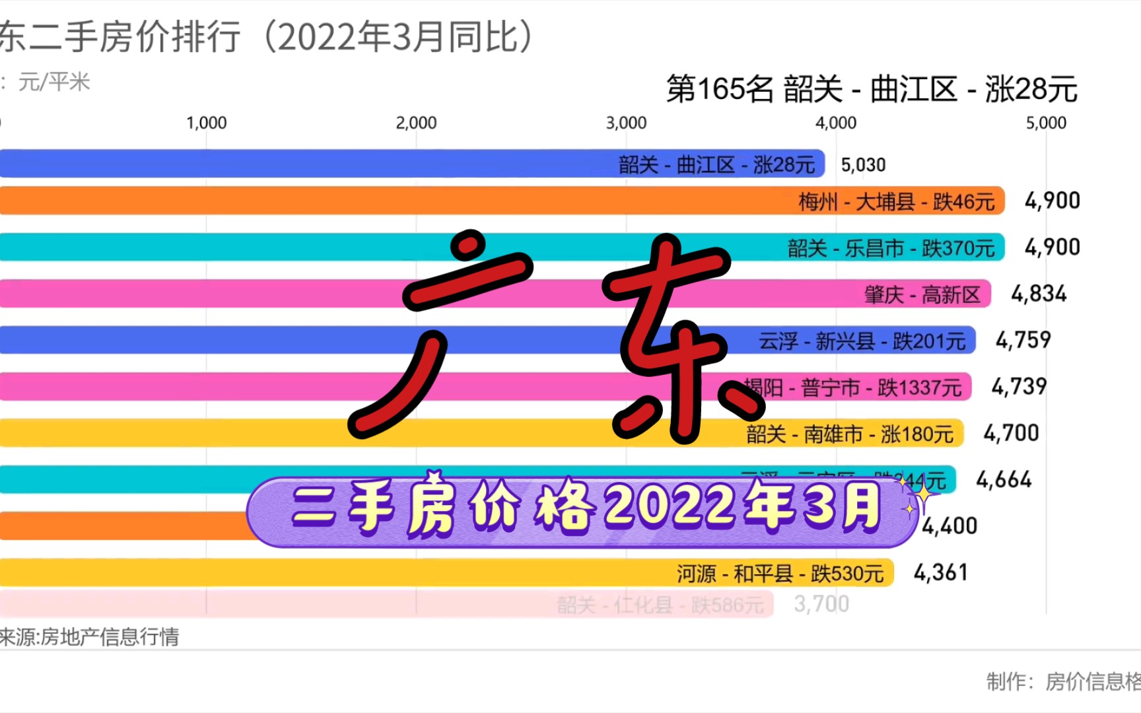Click the value 5,030 next to 曲江区
The image size is (1141, 713).
863,164
